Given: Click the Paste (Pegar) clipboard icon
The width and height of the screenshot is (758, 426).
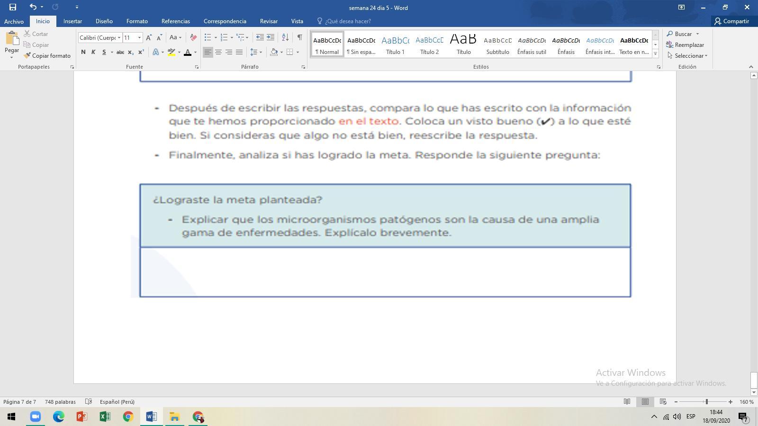Looking at the screenshot, I should (12, 39).
